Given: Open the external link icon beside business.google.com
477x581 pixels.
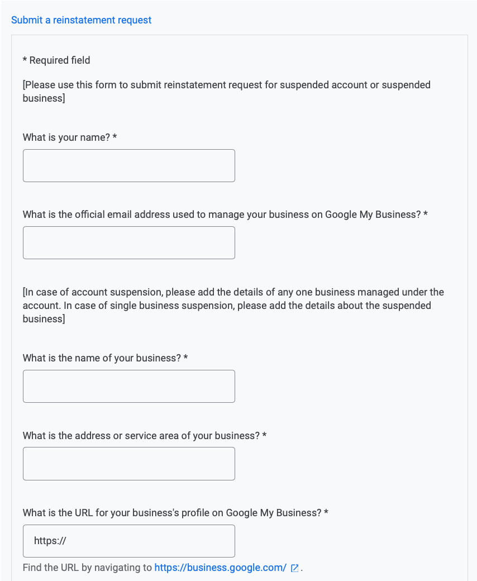Looking at the screenshot, I should pos(294,568).
